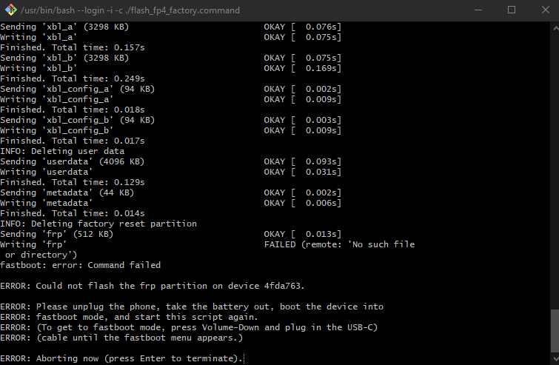Click the 'INFO: Deleting factory reset partition' line
Image resolution: width=559 pixels, height=365 pixels.
point(98,224)
